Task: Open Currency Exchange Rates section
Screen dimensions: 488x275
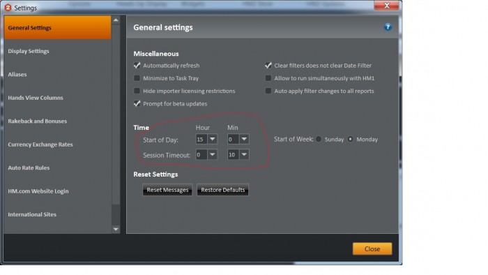Action: click(x=58, y=144)
